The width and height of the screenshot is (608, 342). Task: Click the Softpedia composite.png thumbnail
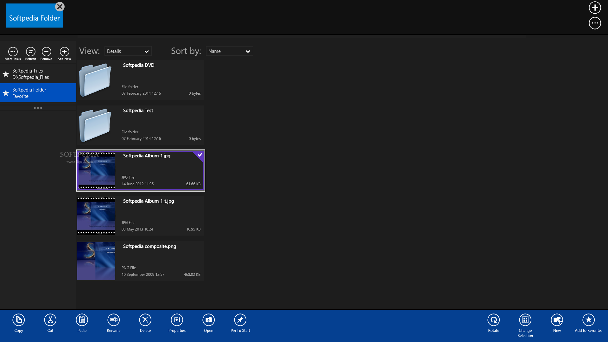(x=96, y=261)
